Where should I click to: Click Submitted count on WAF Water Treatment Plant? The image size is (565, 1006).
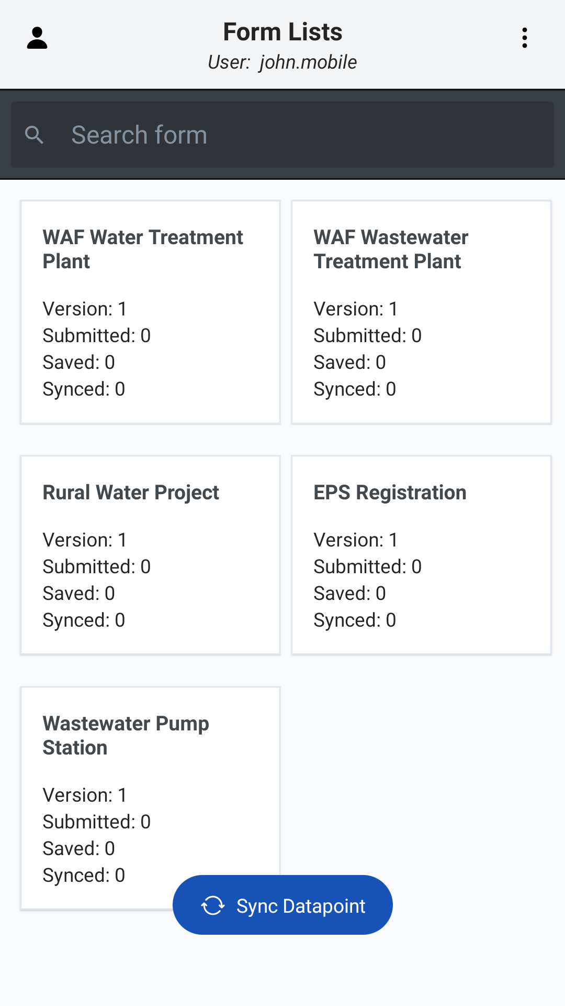click(97, 336)
